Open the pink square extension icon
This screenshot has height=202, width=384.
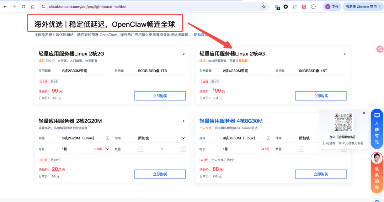point(304,7)
